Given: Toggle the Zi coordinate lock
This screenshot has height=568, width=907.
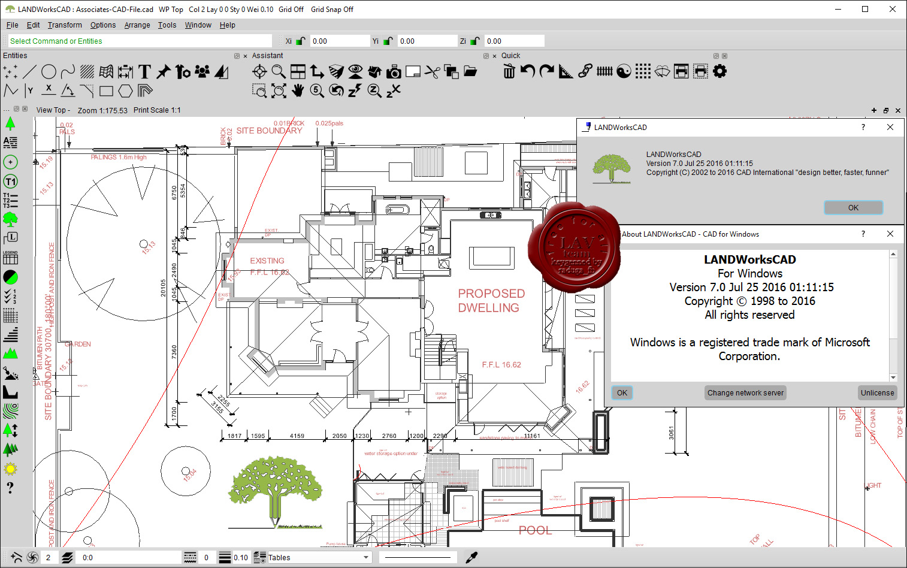Looking at the screenshot, I should coord(475,41).
